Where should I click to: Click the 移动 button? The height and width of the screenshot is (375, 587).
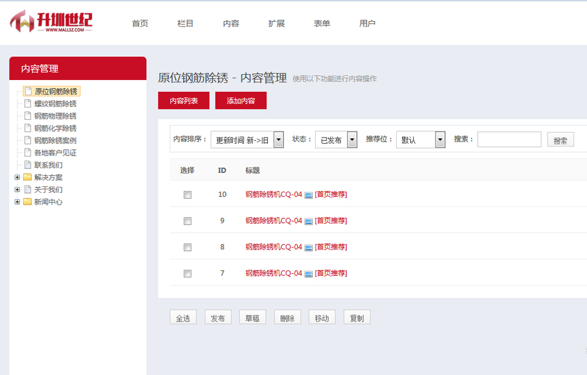tap(322, 317)
